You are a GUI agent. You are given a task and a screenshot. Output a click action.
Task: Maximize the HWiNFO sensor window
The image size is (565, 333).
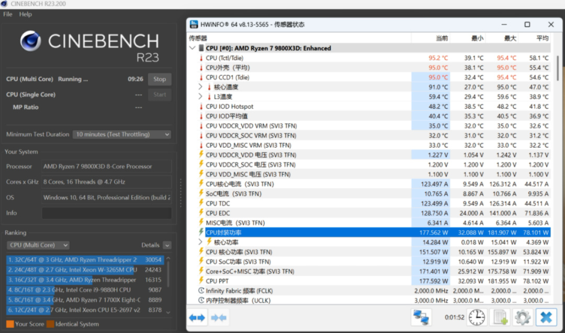click(x=527, y=25)
